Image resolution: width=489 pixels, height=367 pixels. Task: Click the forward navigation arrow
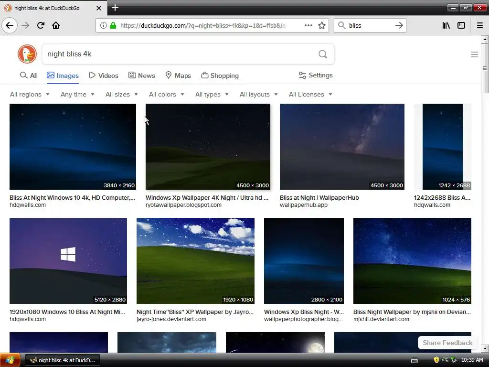tap(25, 25)
